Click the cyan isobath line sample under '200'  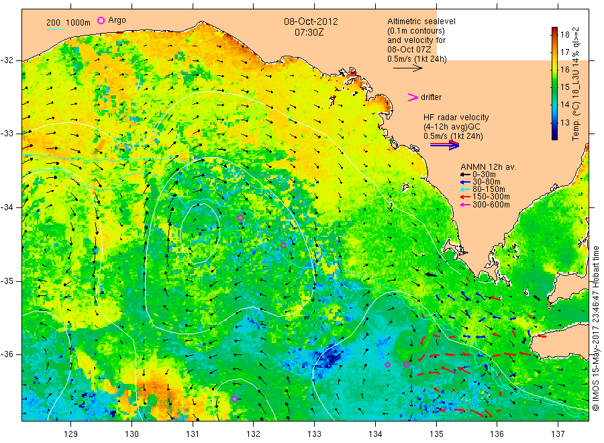[x=56, y=30]
